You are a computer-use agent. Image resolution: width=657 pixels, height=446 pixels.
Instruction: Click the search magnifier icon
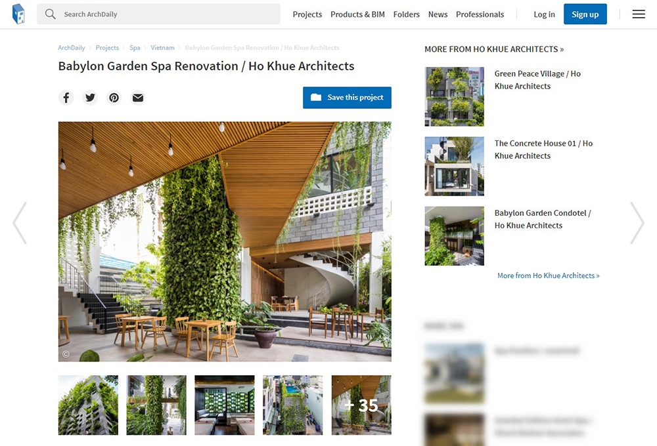(51, 14)
